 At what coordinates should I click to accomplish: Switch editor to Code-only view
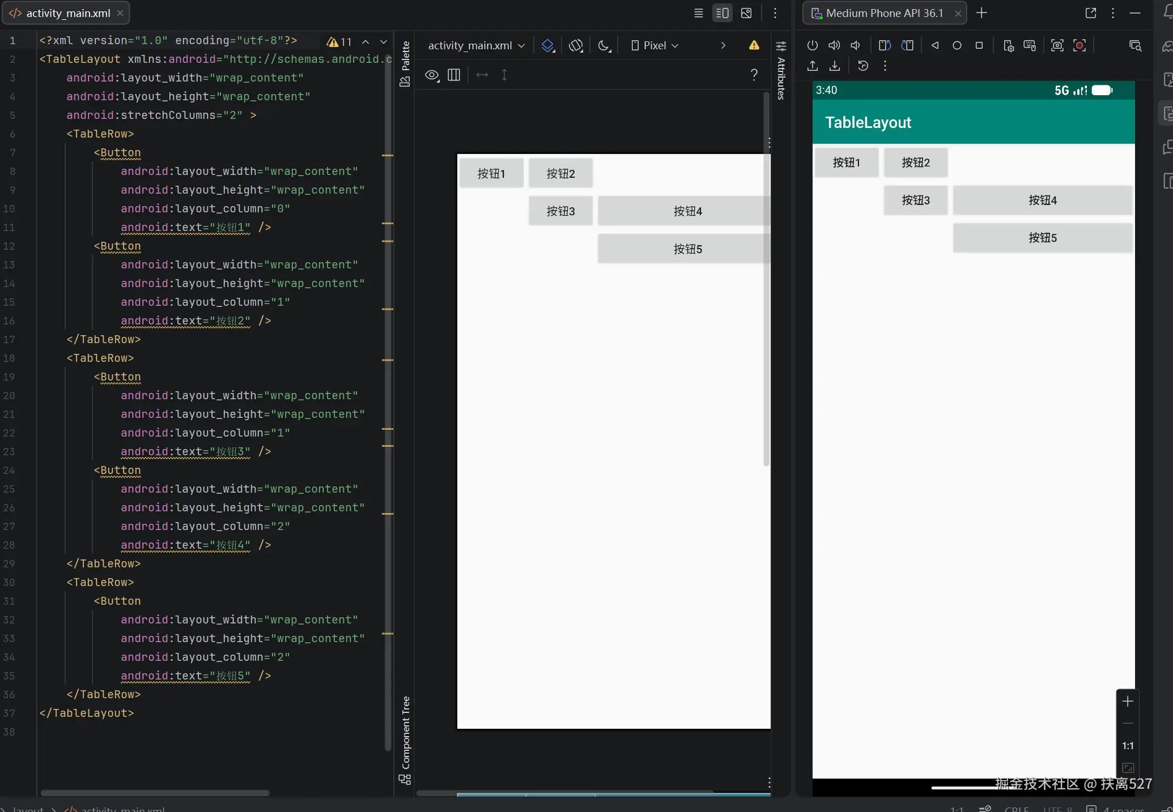tap(698, 13)
